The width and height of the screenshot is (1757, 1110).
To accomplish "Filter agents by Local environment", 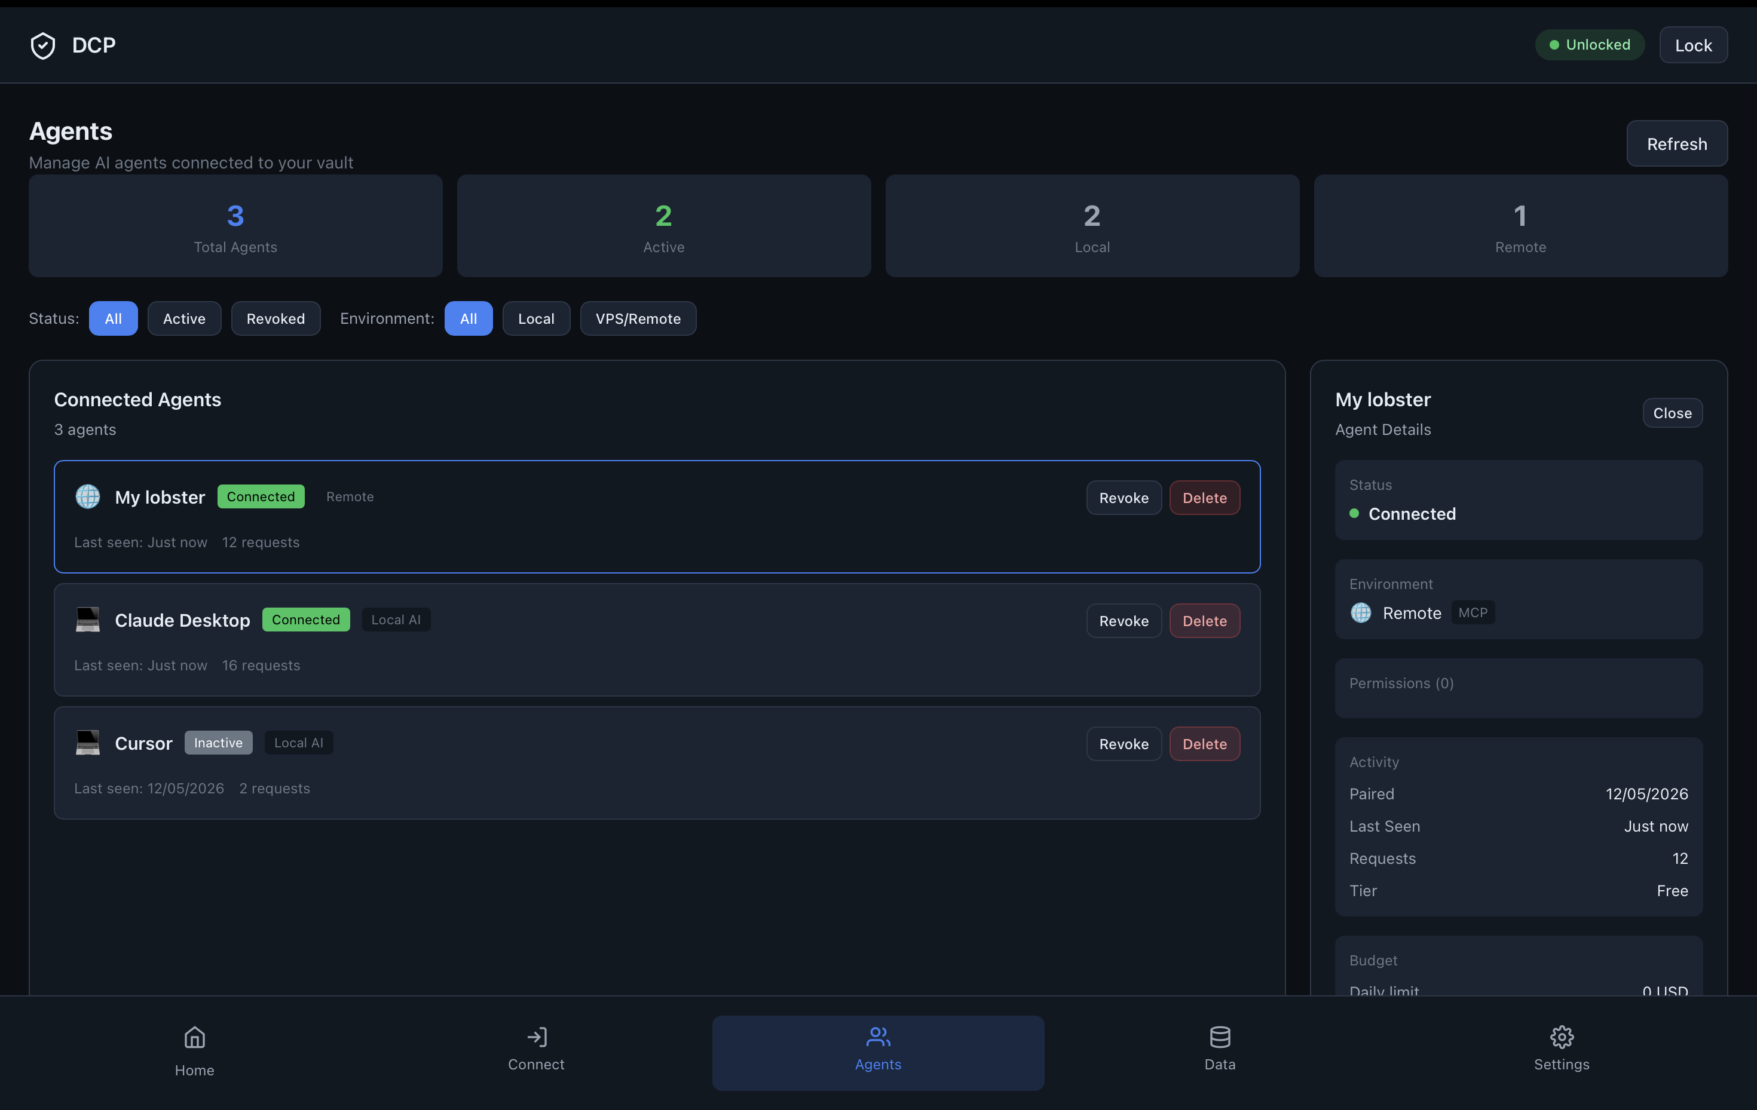I will pos(536,318).
